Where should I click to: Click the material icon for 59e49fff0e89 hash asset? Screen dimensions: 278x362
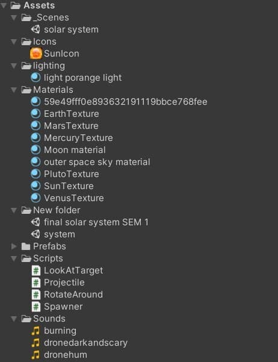click(x=36, y=102)
